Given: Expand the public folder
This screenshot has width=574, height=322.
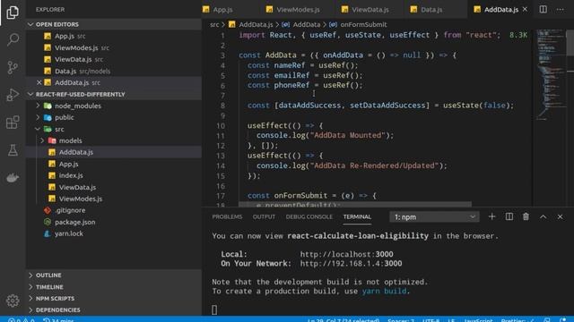Looking at the screenshot, I should pos(114,117).
